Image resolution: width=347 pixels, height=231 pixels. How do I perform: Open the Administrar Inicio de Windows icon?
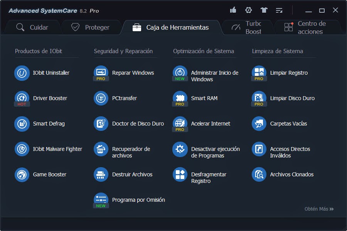click(180, 73)
